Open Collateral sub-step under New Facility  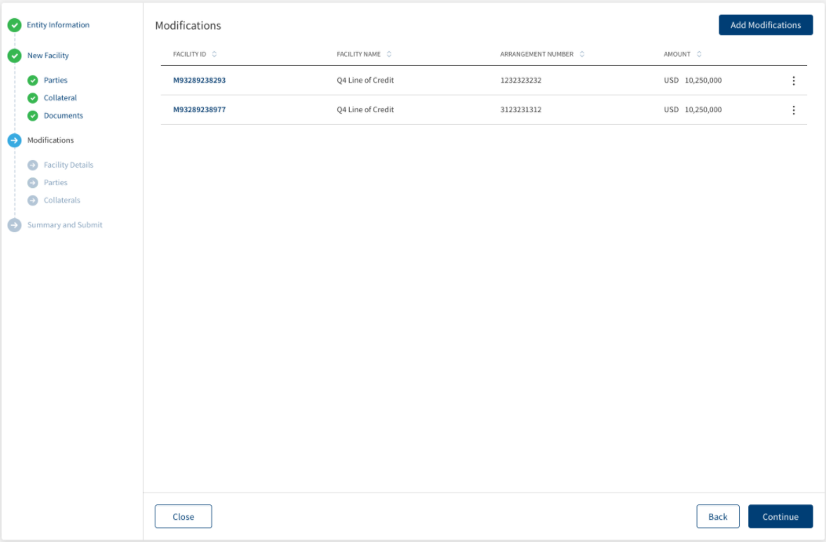60,98
